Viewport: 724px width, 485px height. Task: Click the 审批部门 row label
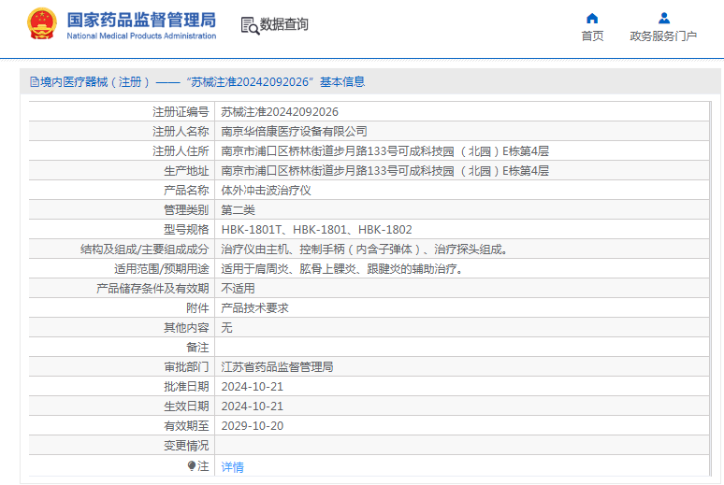[x=186, y=367]
